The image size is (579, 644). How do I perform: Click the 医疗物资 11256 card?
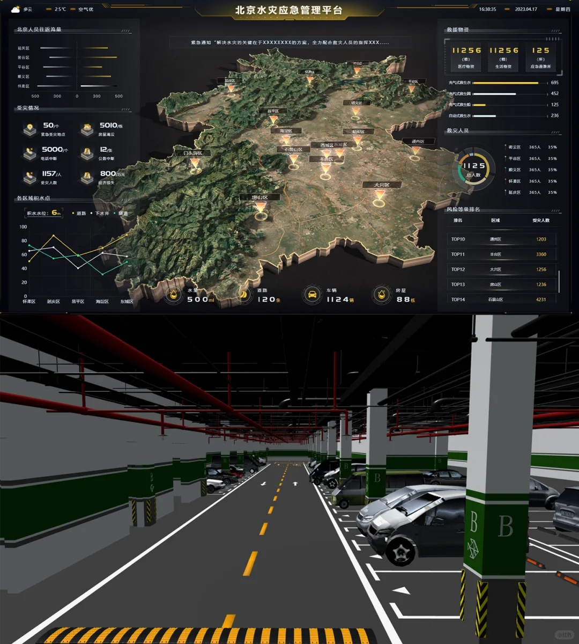466,57
